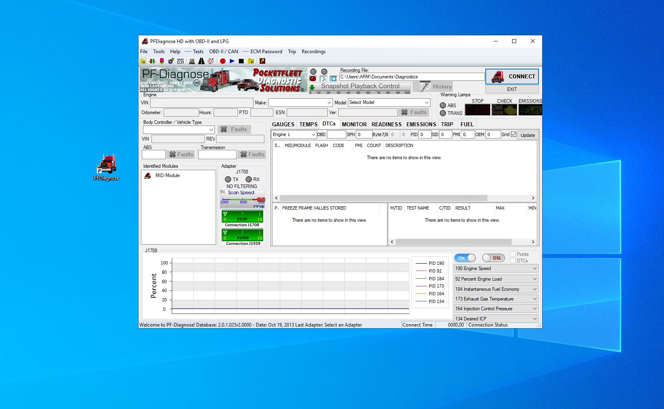664x409 pixels.
Task: Toggle the Grid checkbox
Action: click(514, 134)
